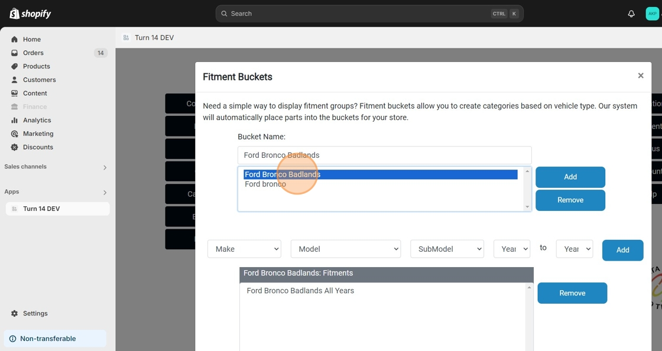Focus the top Search bar
This screenshot has height=351, width=662.
point(369,14)
